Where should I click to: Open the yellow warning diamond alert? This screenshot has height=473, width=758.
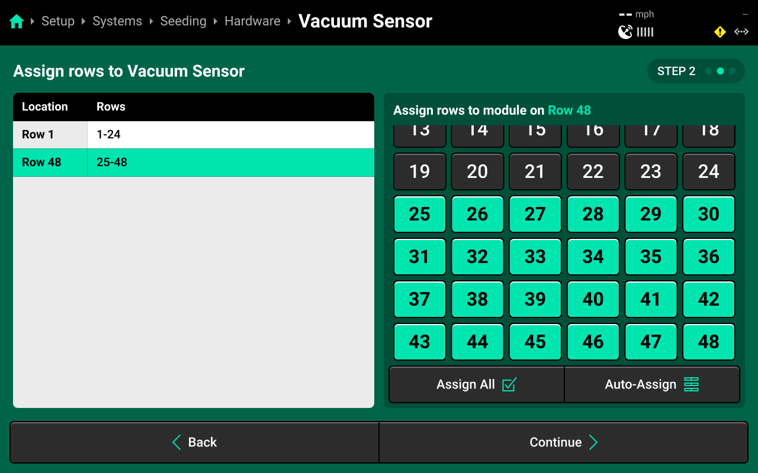(x=720, y=32)
